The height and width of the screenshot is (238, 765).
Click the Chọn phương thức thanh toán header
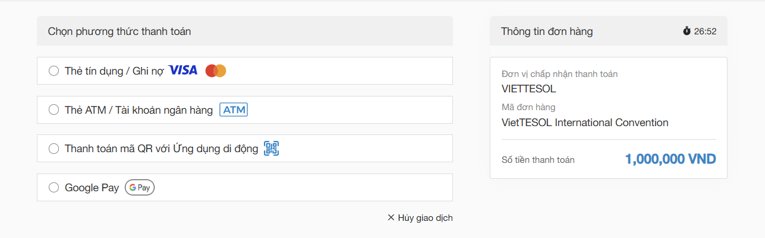119,31
